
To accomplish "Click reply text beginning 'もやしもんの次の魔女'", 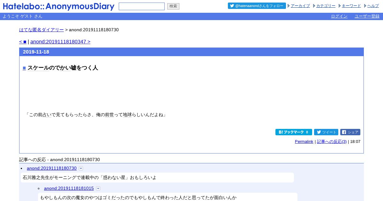I will (138, 197).
